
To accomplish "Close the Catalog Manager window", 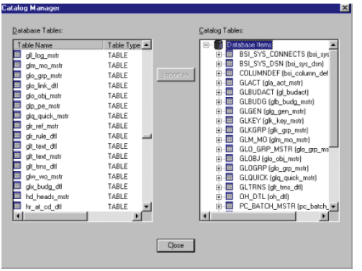I will tap(345, 8).
